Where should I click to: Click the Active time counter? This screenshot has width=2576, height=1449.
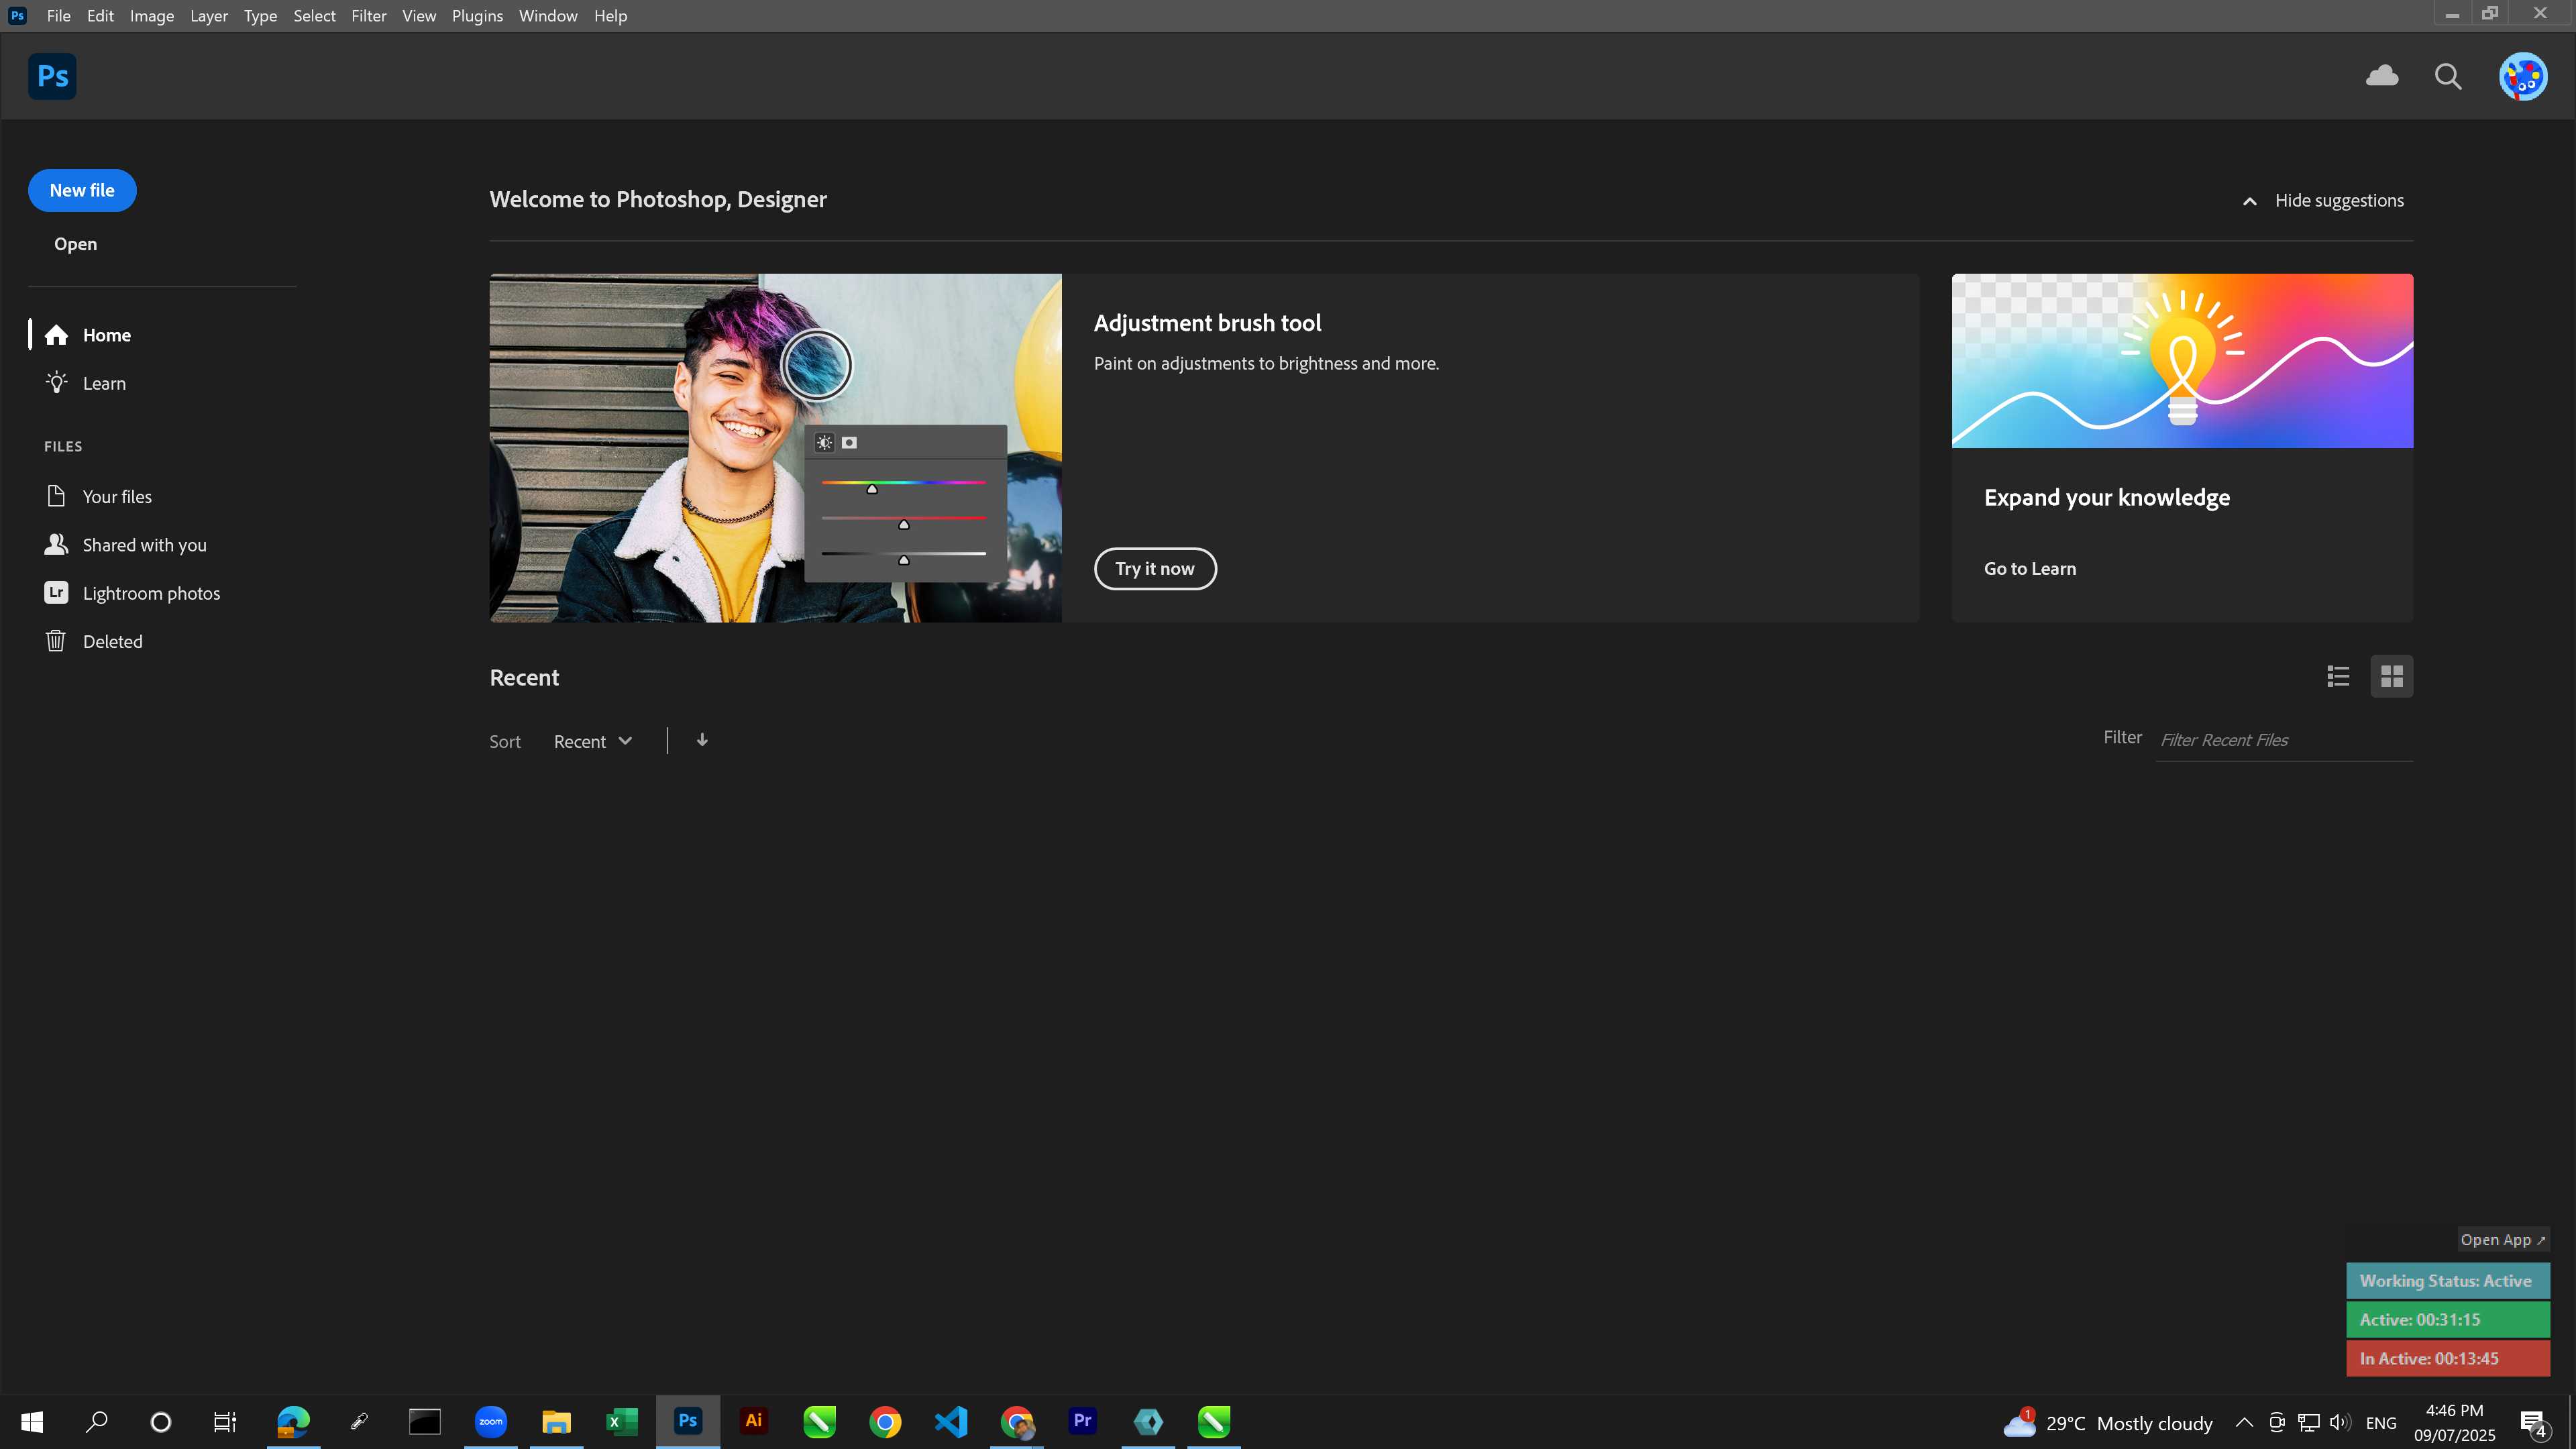pos(2448,1320)
